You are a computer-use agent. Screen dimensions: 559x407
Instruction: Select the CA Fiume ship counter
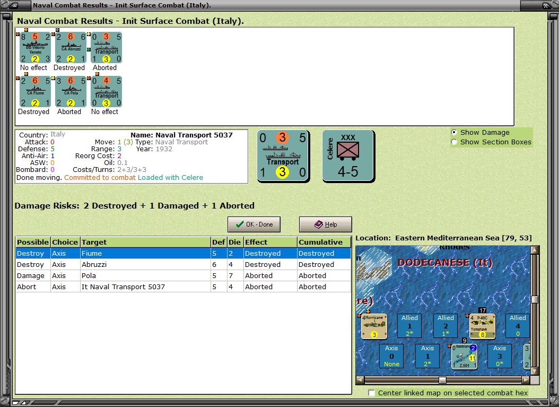[36, 92]
